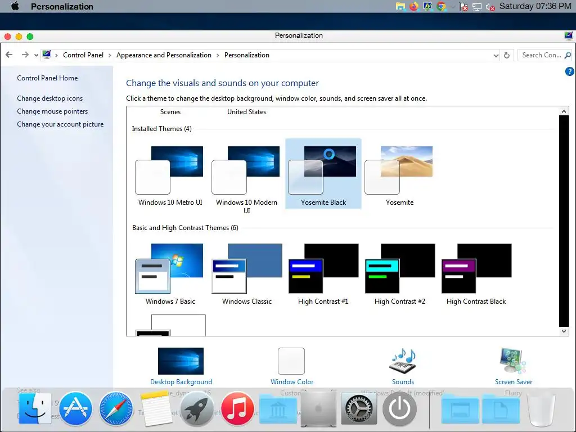
Task: Open the recent locations dropdown arrow
Action: pos(36,56)
